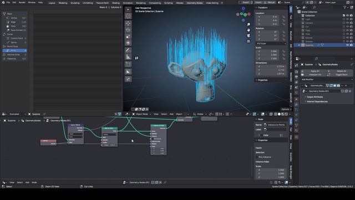Viewport: 355px width, 200px height.
Task: Collapse the Transform panel in viewport sidebar
Action: click(262, 7)
